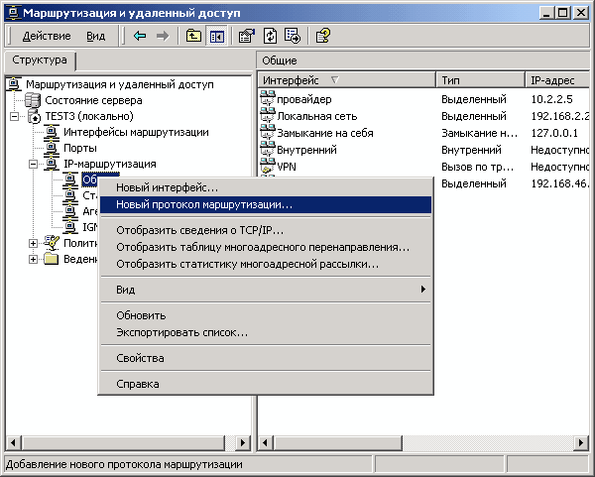Viewport: 595px width, 477px height.
Task: Click the Back arrow toolbar icon
Action: pyautogui.click(x=140, y=36)
